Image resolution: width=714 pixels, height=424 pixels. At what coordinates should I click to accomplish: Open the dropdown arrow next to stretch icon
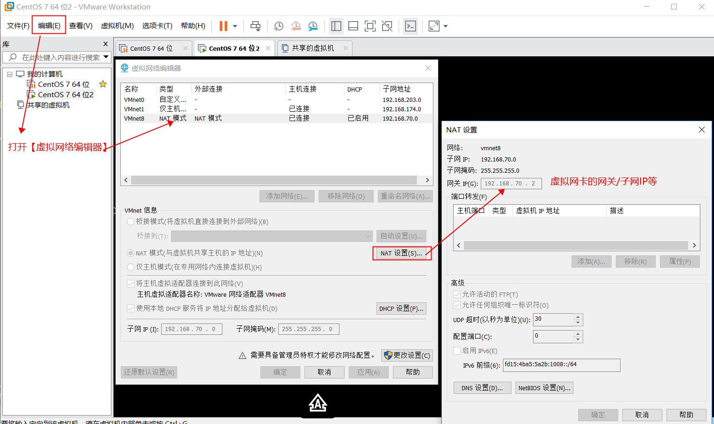coord(446,26)
